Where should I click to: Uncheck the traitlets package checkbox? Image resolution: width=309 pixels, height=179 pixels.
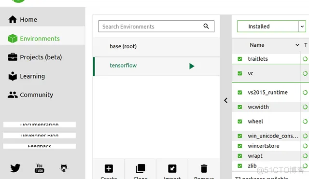click(240, 59)
